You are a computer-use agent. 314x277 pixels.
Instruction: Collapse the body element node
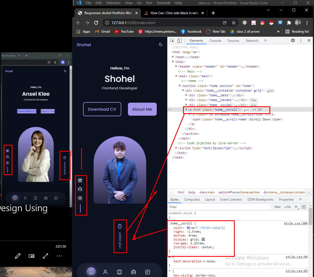173,62
